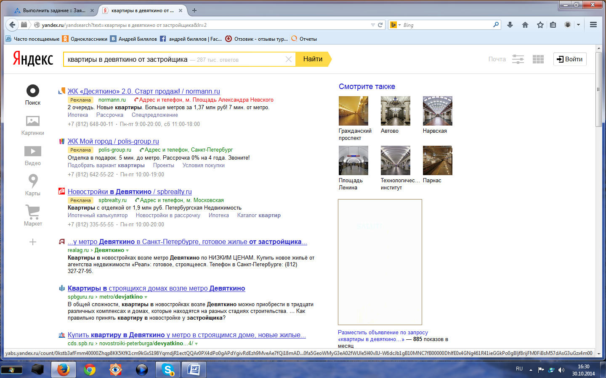This screenshot has height=378, width=606.
Task: Open Skype from taskbar
Action: point(168,370)
